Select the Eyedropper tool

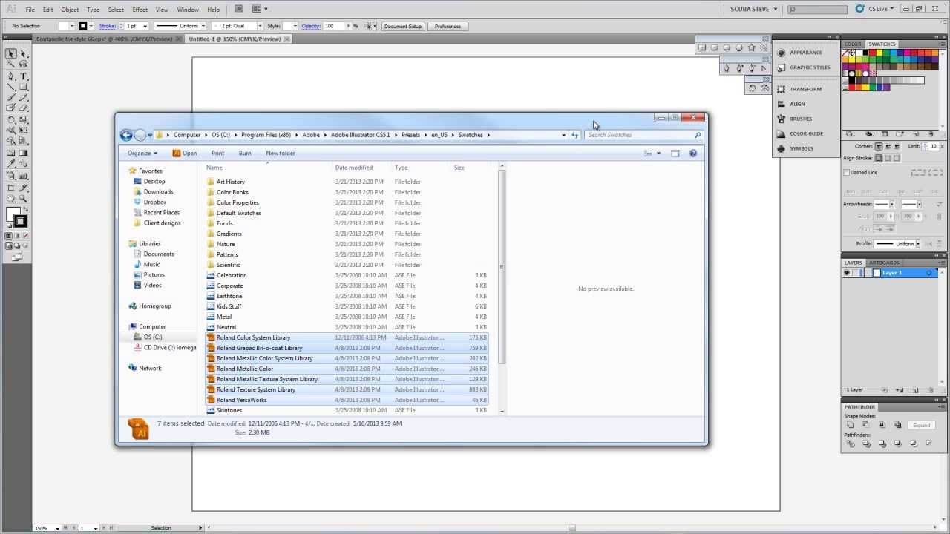click(11, 162)
